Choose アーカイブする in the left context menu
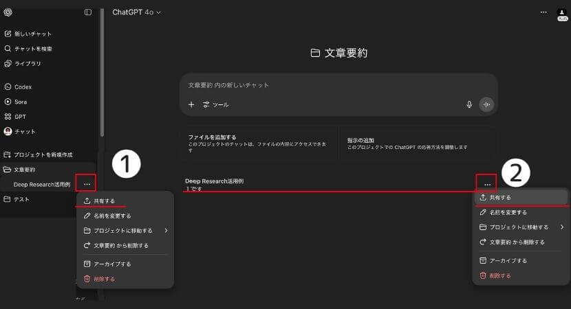Screen dimensions: 571x309 pyautogui.click(x=125, y=264)
